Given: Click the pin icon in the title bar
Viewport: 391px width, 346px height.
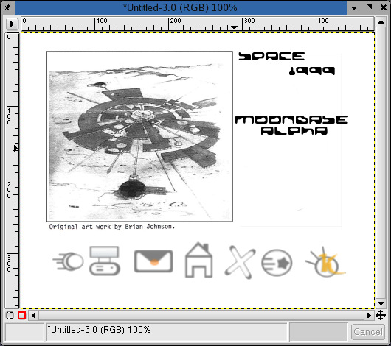Looking at the screenshot, I should [7, 7].
